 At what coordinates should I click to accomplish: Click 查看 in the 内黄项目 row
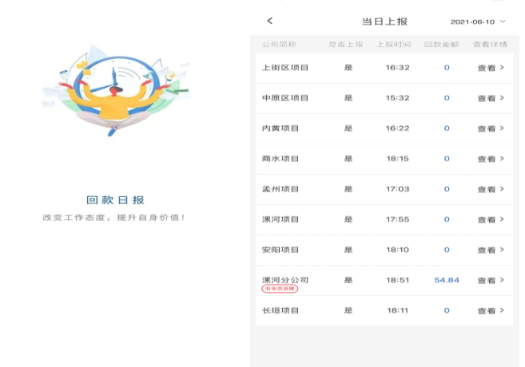(490, 128)
